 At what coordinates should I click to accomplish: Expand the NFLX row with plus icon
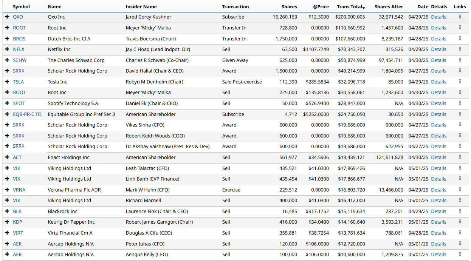(x=7, y=49)
